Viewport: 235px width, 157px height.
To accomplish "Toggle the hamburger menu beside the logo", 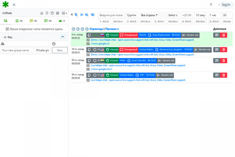I will point(14,5).
